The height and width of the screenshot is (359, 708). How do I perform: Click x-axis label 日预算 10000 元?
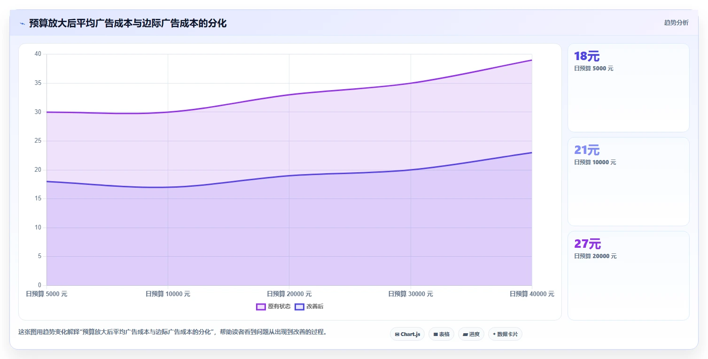point(168,294)
